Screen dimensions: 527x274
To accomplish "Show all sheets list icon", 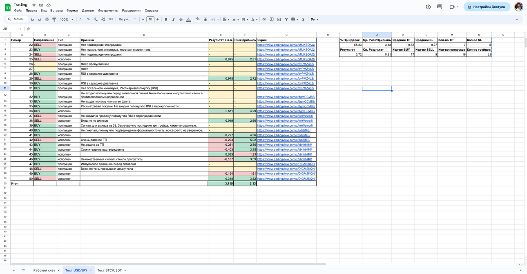I will [x=23, y=270].
